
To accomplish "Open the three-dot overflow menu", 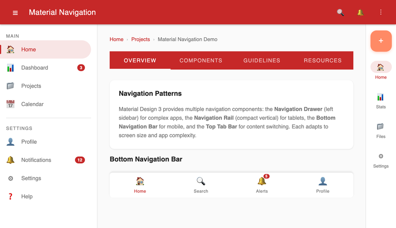I will pyautogui.click(x=381, y=12).
